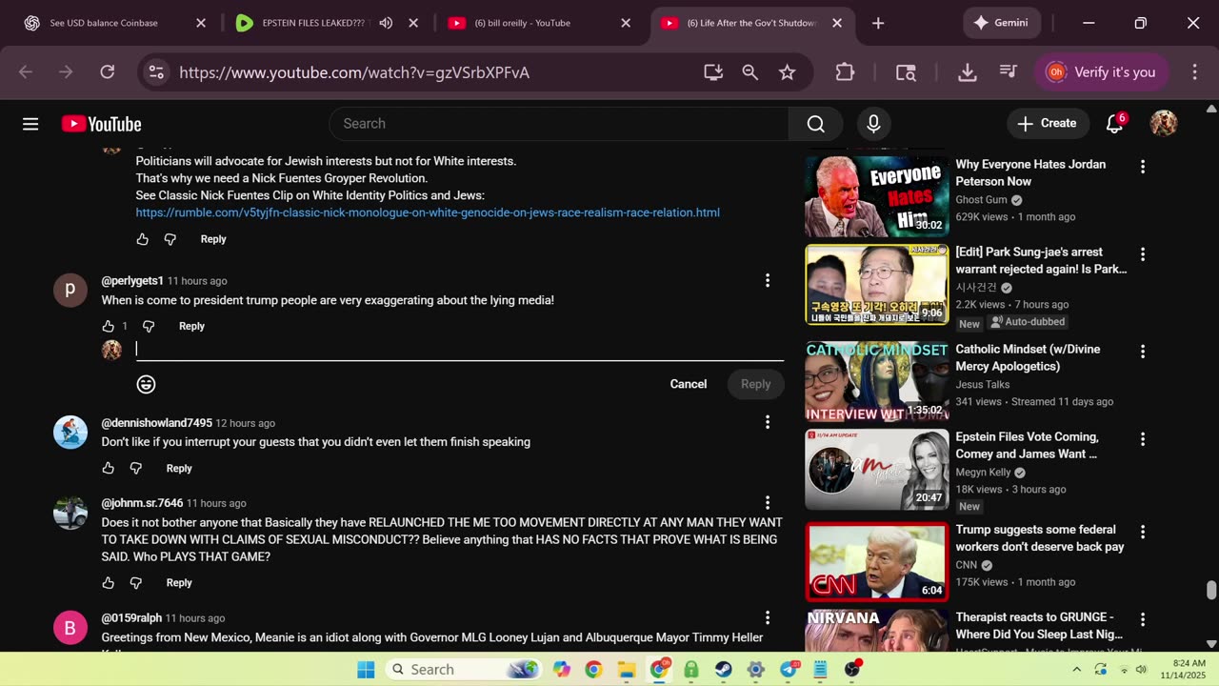Open options menu for @johnm.sr.7646 comment

click(x=768, y=502)
